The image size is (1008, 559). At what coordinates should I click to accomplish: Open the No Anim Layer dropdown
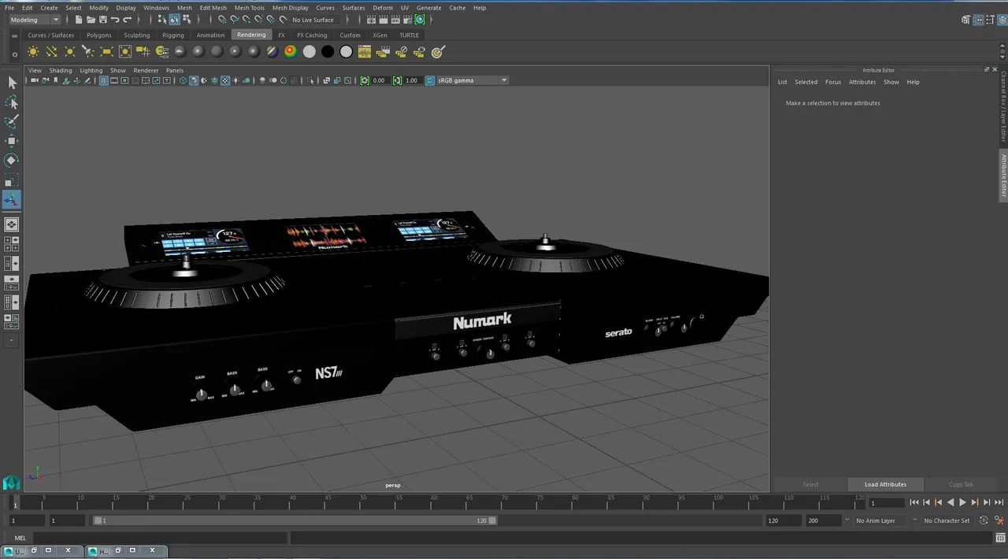[880, 520]
